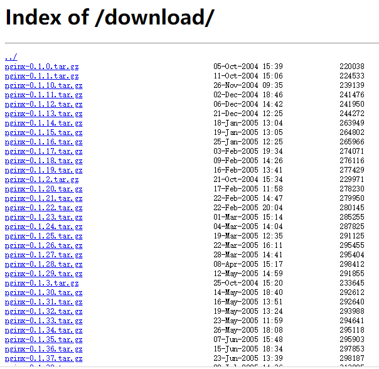Click the nginx-0.1.37.tar.gz link
Image resolution: width=379 pixels, height=369 pixels.
pyautogui.click(x=43, y=359)
